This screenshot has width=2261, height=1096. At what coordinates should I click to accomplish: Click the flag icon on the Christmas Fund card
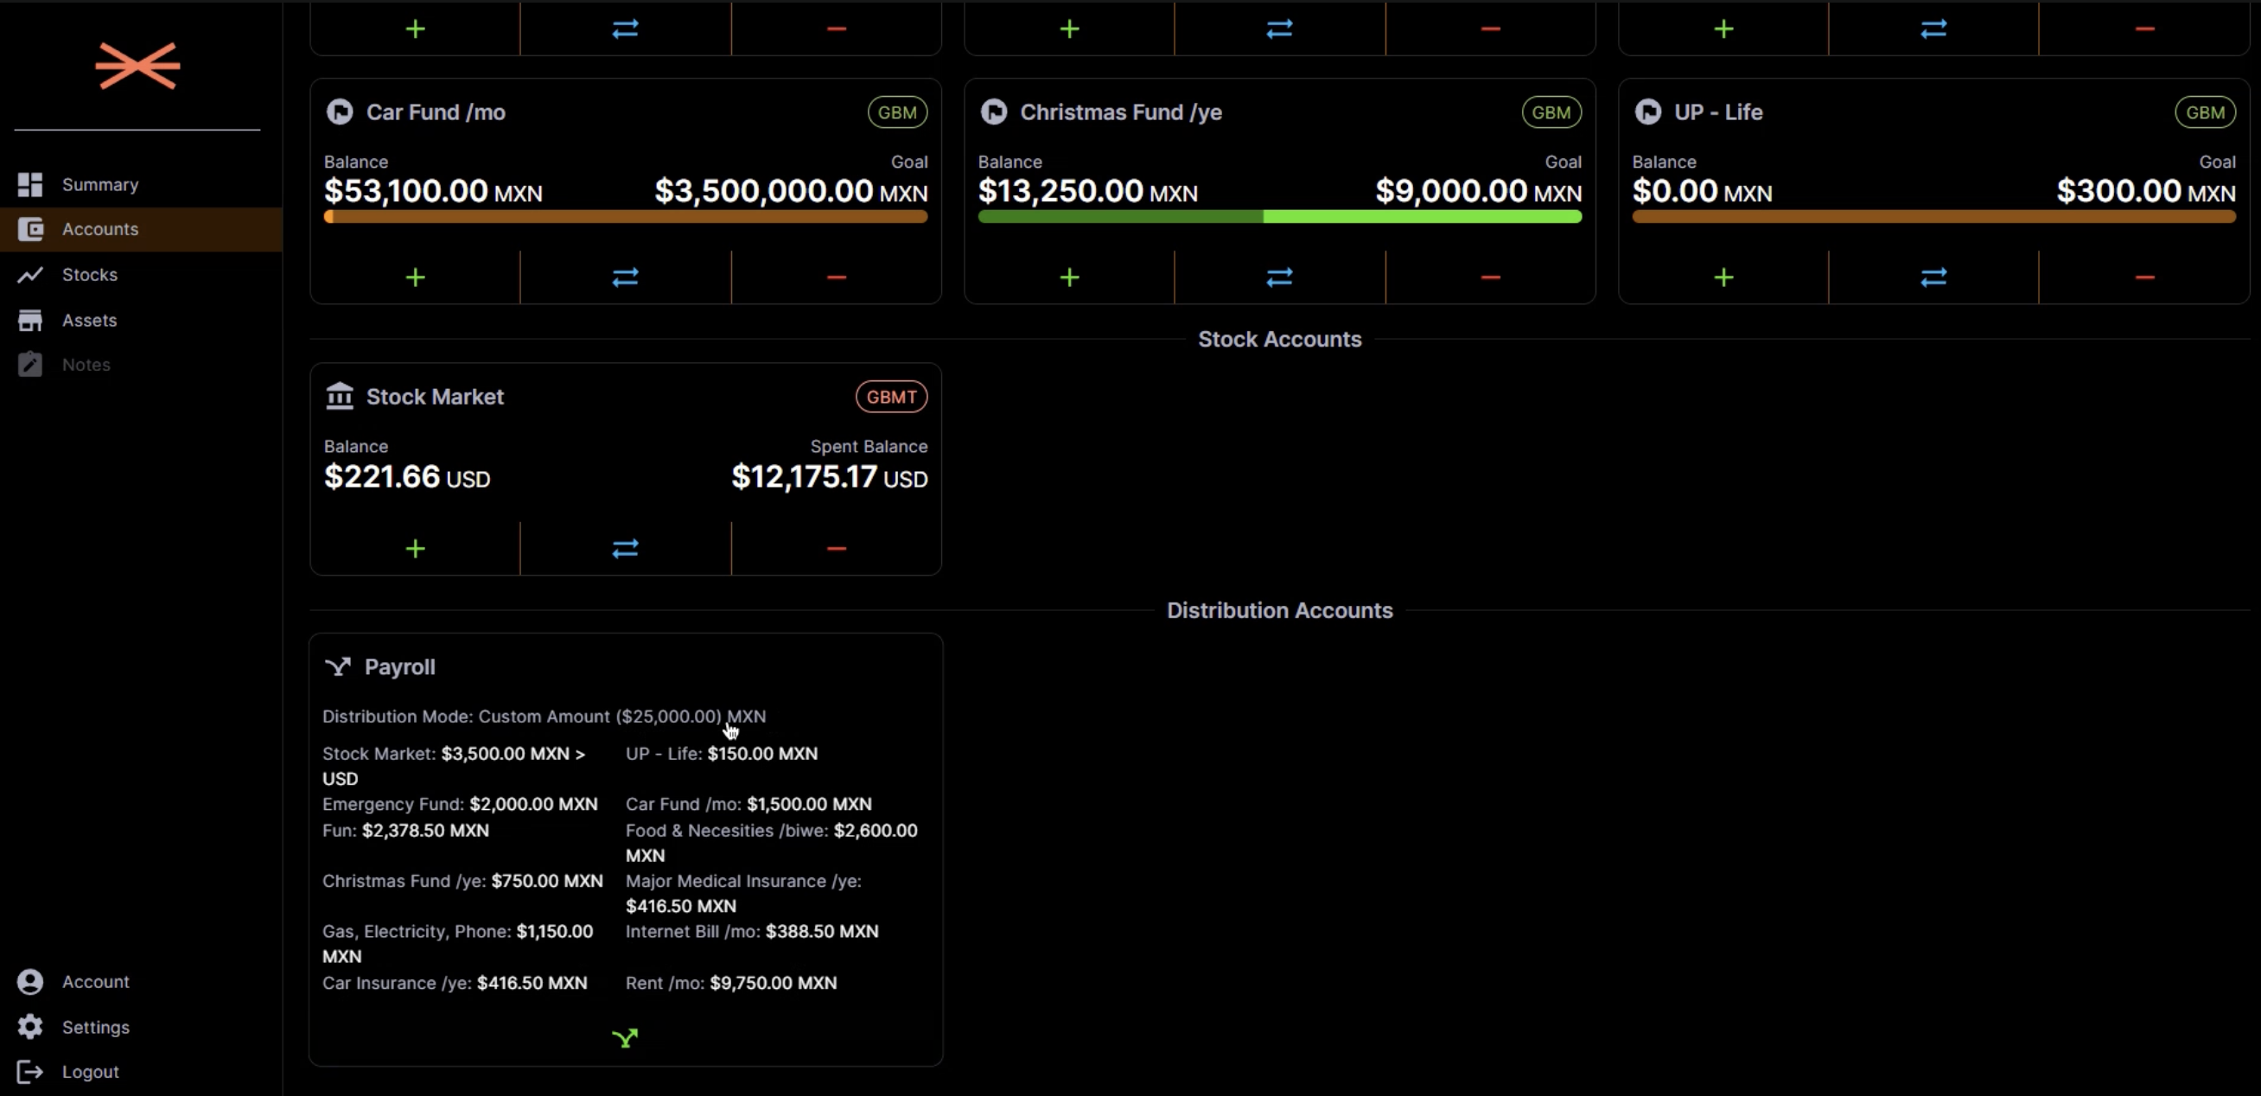(x=993, y=112)
